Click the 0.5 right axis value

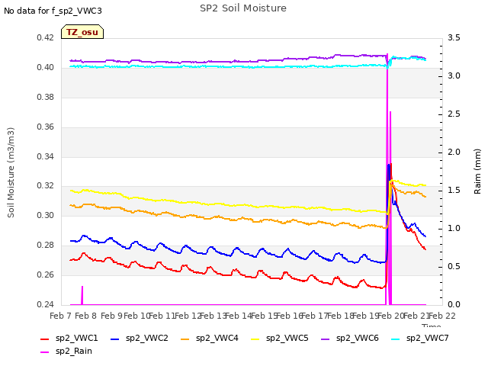(454, 266)
